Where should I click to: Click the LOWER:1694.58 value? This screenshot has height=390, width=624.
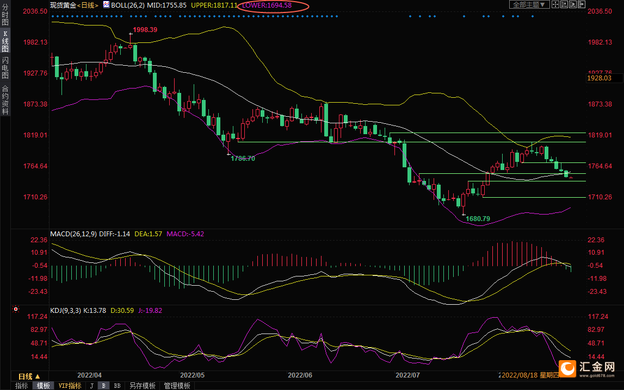click(x=267, y=5)
